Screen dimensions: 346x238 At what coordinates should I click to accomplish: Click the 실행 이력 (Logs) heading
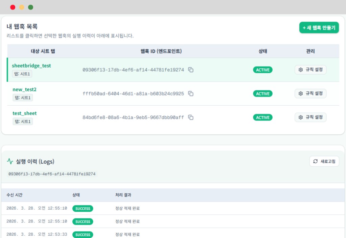click(35, 161)
